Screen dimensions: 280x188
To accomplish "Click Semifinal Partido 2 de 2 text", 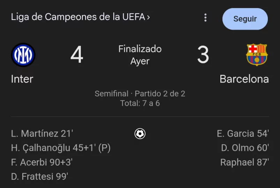I will coord(140,94).
